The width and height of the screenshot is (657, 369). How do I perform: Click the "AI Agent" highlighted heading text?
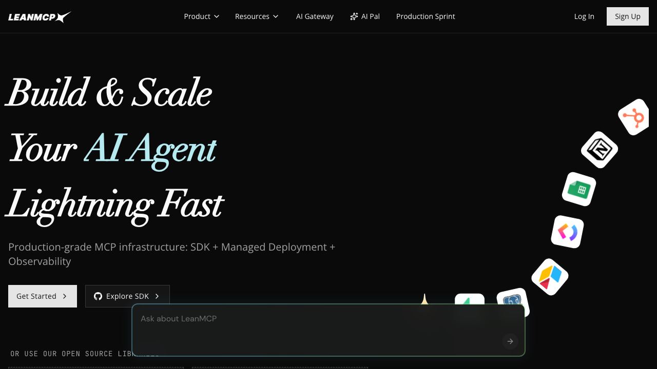(x=150, y=149)
